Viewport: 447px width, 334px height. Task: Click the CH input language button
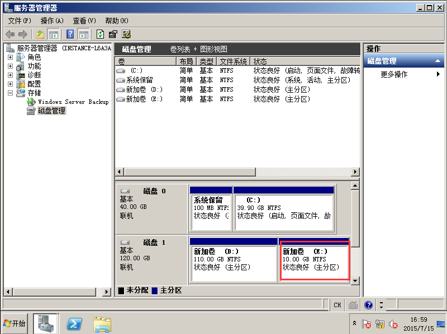click(x=337, y=305)
